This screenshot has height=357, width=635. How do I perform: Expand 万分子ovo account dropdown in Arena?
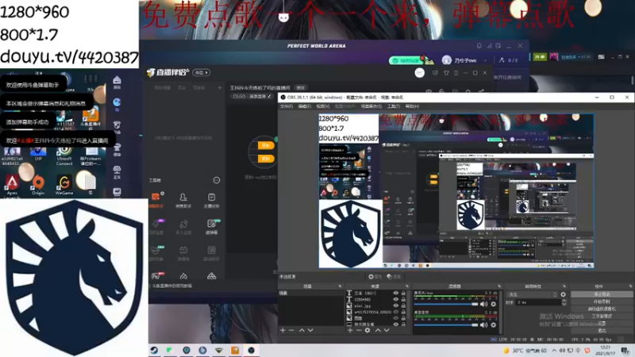pyautogui.click(x=485, y=60)
